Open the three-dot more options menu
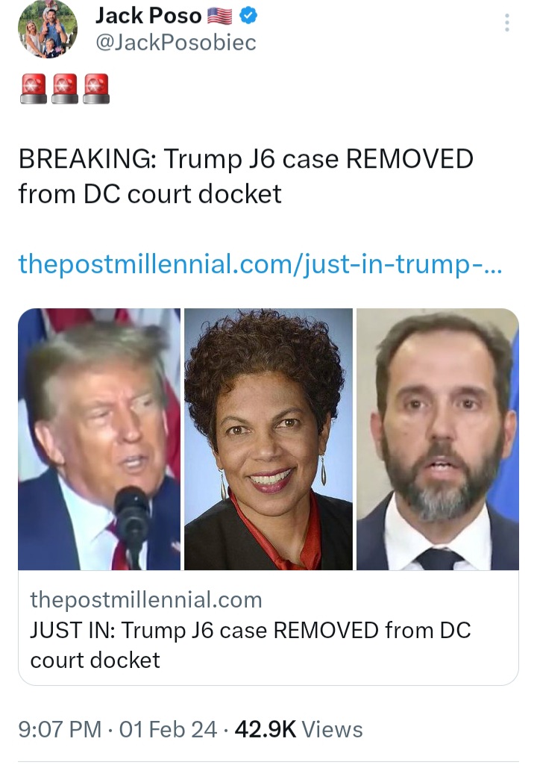The width and height of the screenshot is (537, 768). click(506, 23)
